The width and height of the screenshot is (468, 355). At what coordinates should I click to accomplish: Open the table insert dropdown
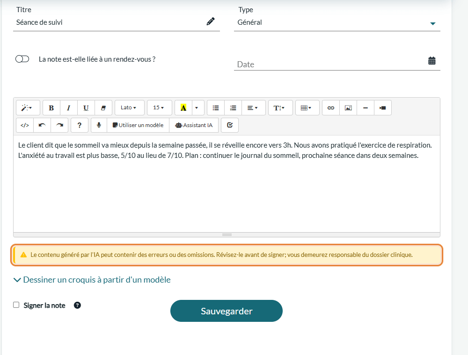[307, 108]
